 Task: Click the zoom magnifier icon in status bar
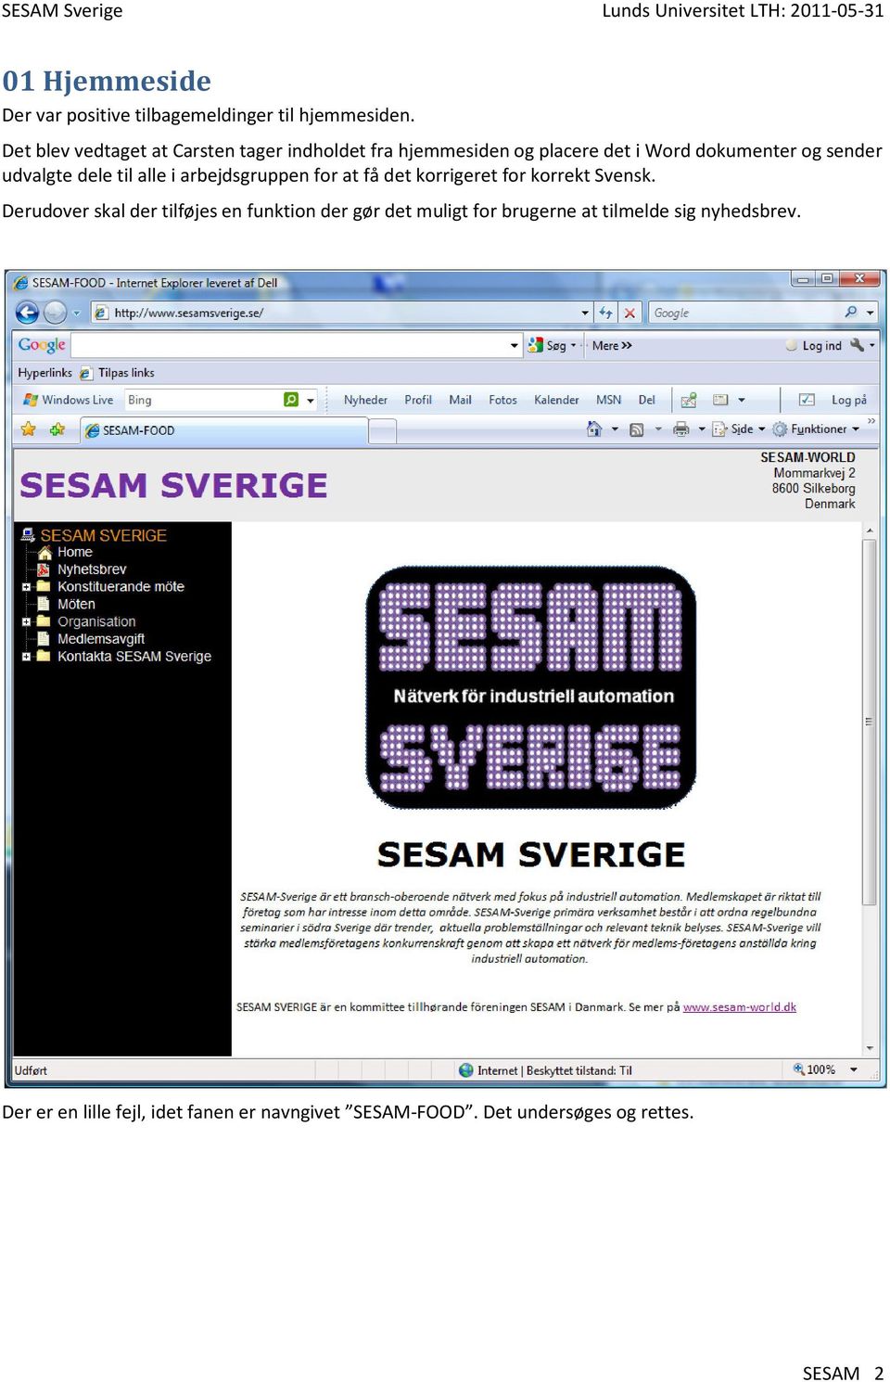pos(798,1069)
